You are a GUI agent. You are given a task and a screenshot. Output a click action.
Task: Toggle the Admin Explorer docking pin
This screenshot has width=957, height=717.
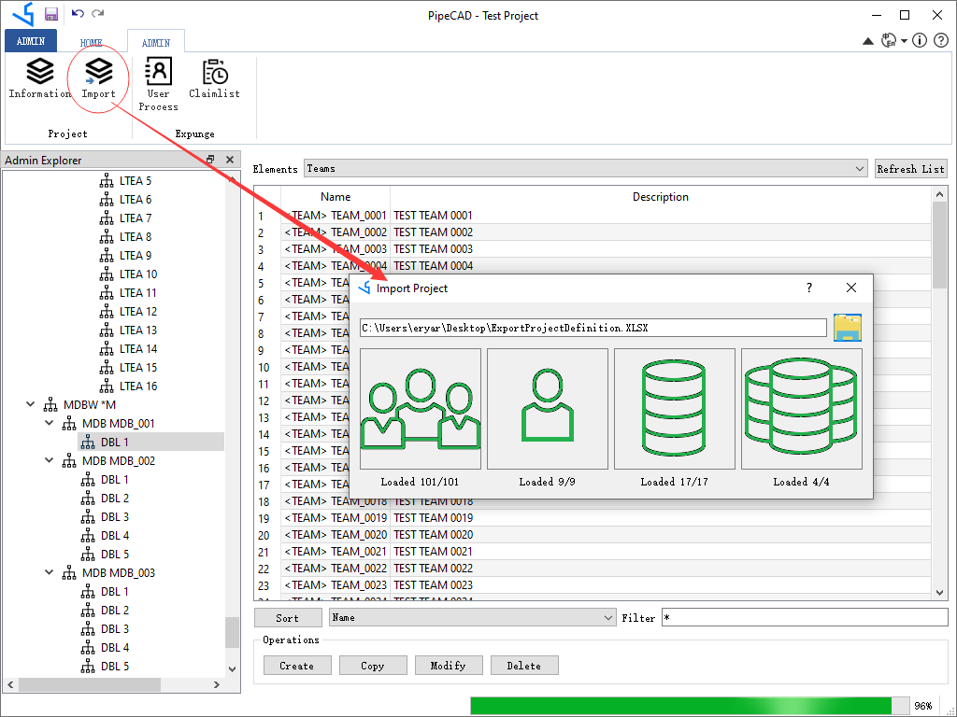[209, 159]
